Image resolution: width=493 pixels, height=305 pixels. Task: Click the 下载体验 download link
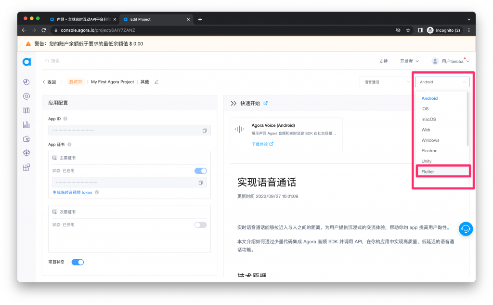click(262, 144)
